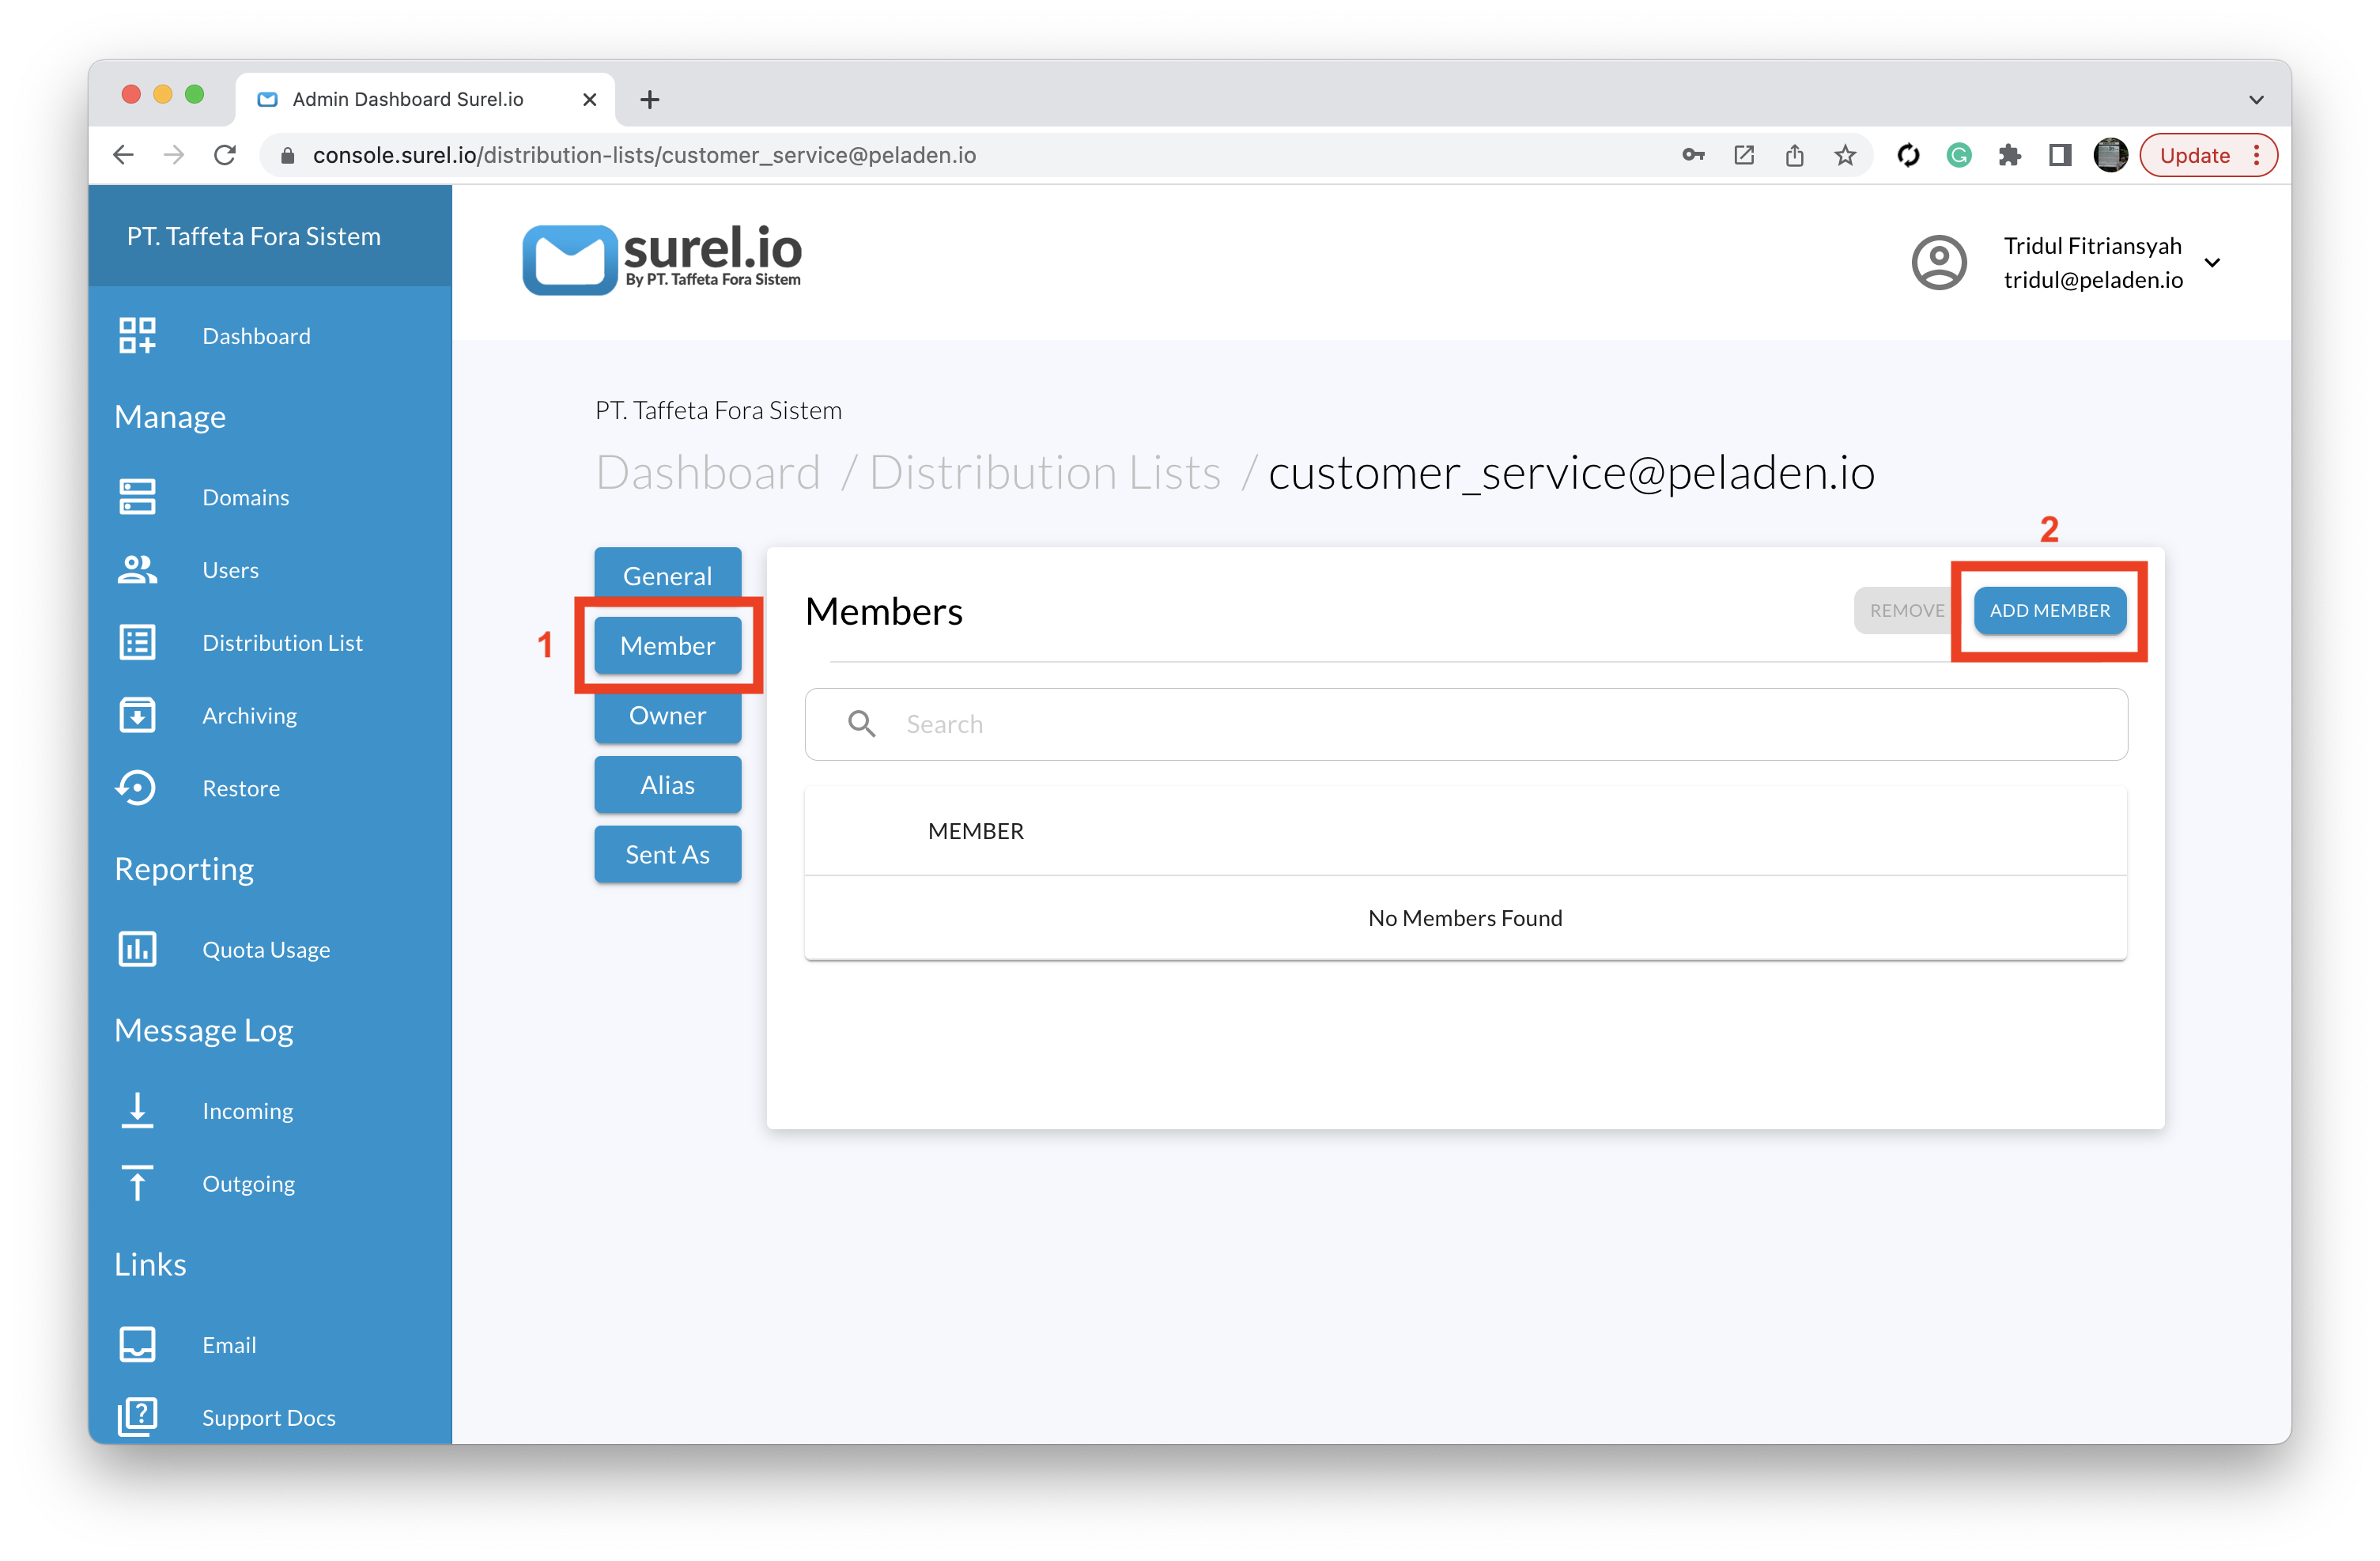2380x1561 pixels.
Task: Click the surel.io logo
Action: [x=679, y=259]
